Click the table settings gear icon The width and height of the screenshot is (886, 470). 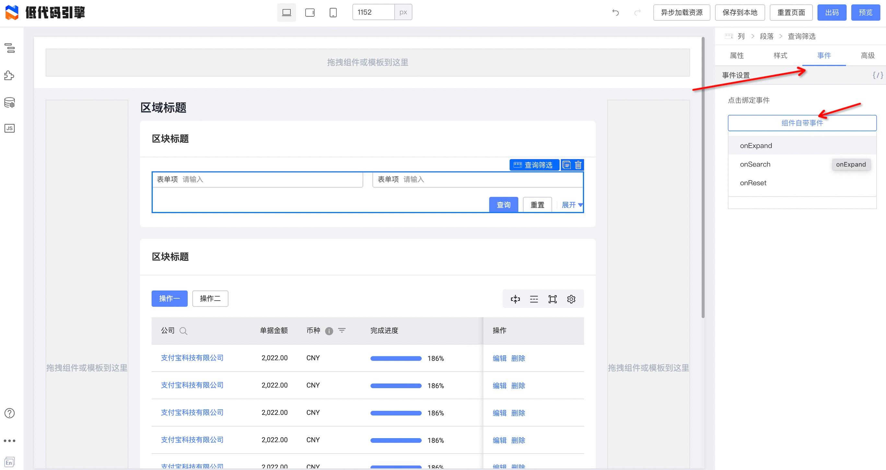571,299
